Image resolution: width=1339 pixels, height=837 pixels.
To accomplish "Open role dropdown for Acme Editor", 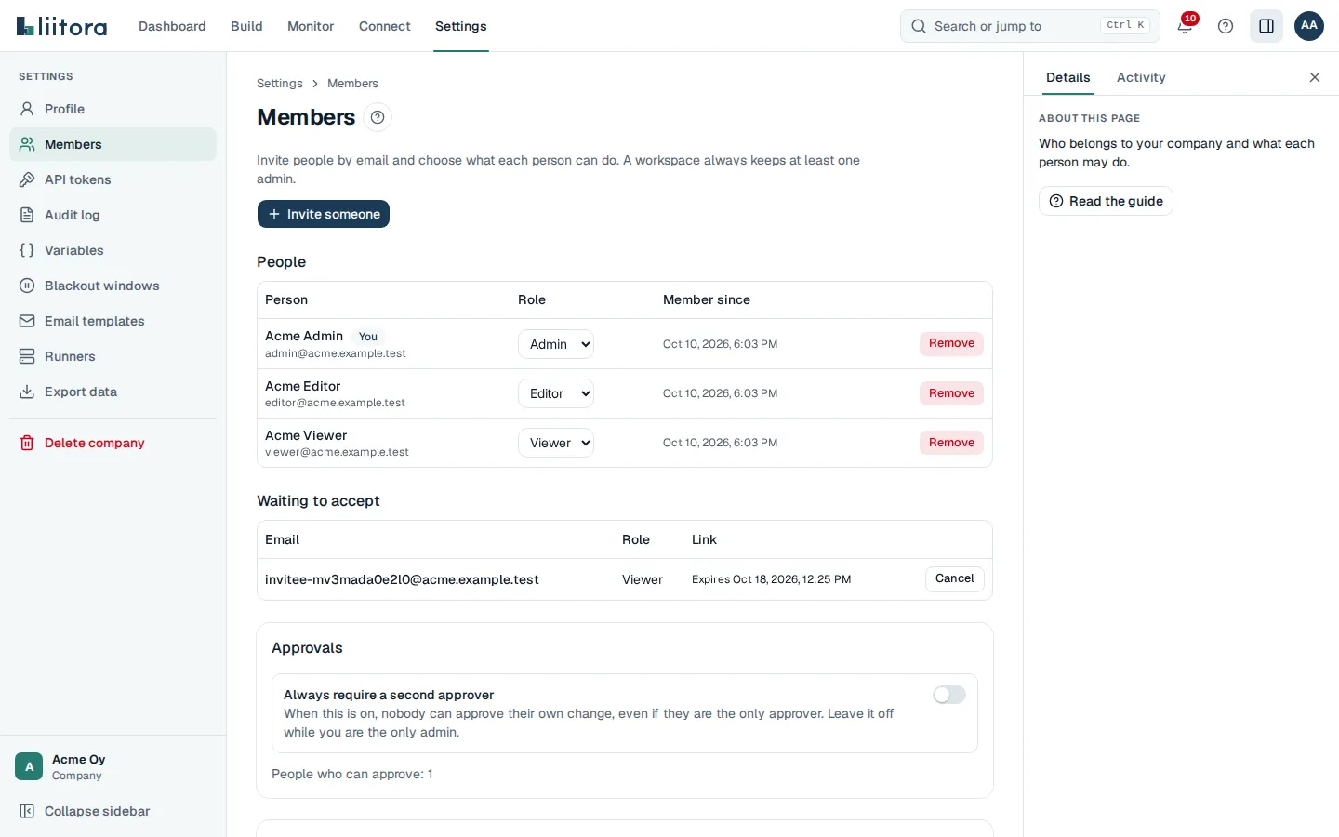I will point(556,393).
